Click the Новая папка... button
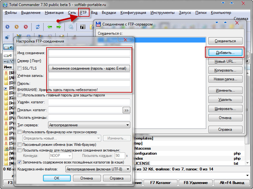253x189 pixels. pyautogui.click(x=225, y=79)
